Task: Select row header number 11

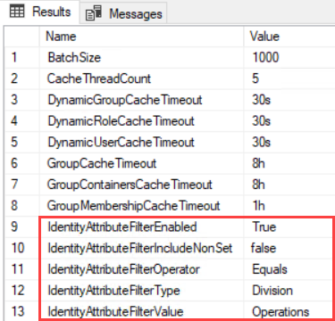Action: click(x=21, y=269)
